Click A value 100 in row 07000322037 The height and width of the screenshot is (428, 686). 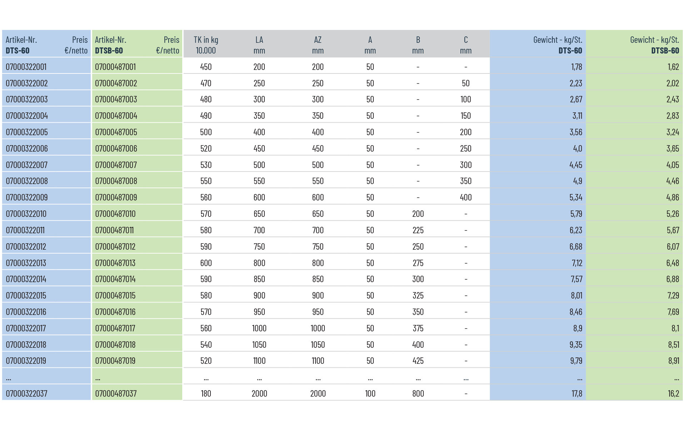click(x=370, y=393)
